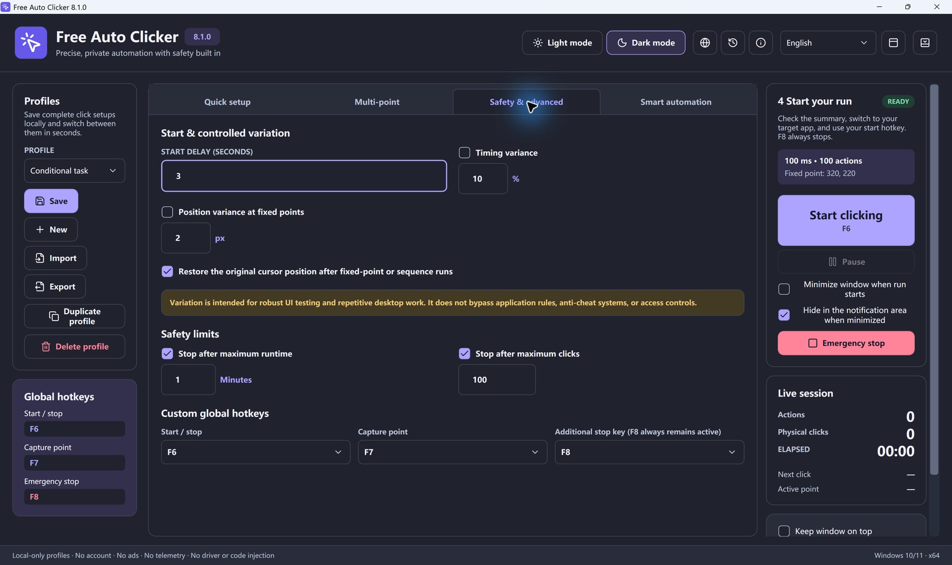Screen dimensions: 952x565
Task: Export the profile
Action: [x=55, y=286]
